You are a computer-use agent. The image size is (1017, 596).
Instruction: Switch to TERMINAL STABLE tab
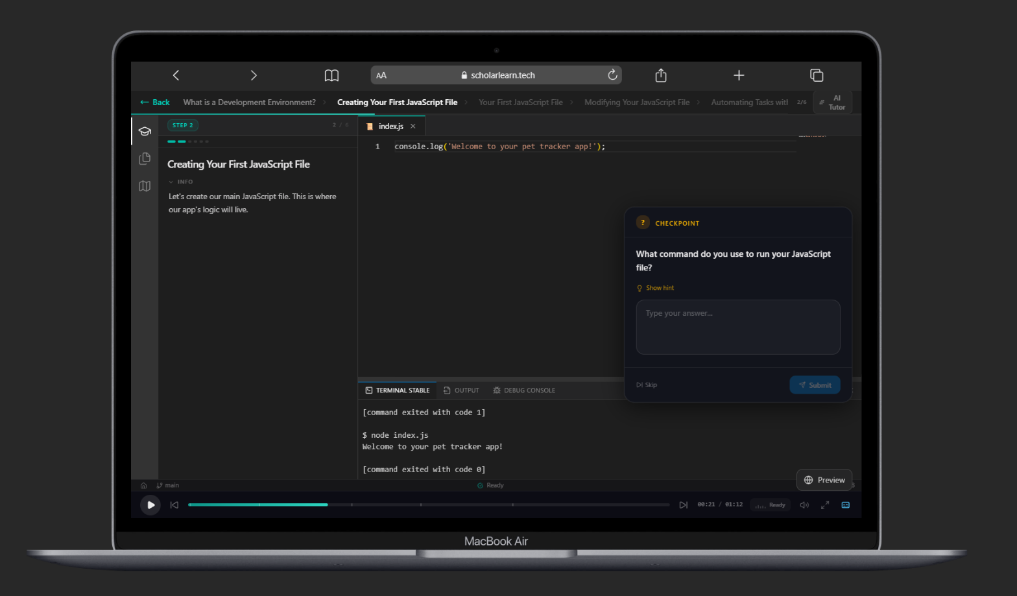[x=398, y=390]
